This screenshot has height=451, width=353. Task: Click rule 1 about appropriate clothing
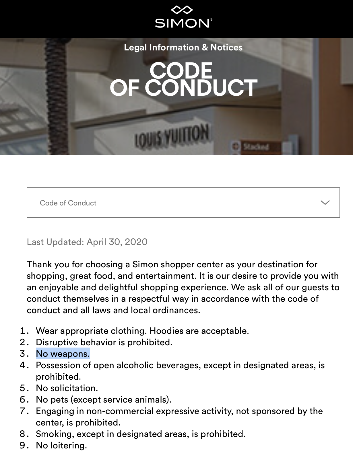pos(142,331)
